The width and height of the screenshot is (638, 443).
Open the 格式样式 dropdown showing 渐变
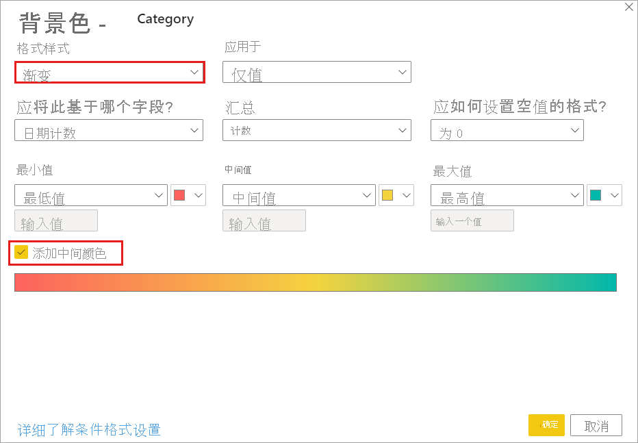coord(109,72)
